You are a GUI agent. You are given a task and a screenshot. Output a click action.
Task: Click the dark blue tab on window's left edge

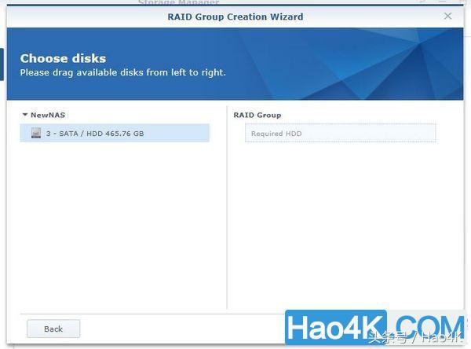pyautogui.click(x=2, y=64)
